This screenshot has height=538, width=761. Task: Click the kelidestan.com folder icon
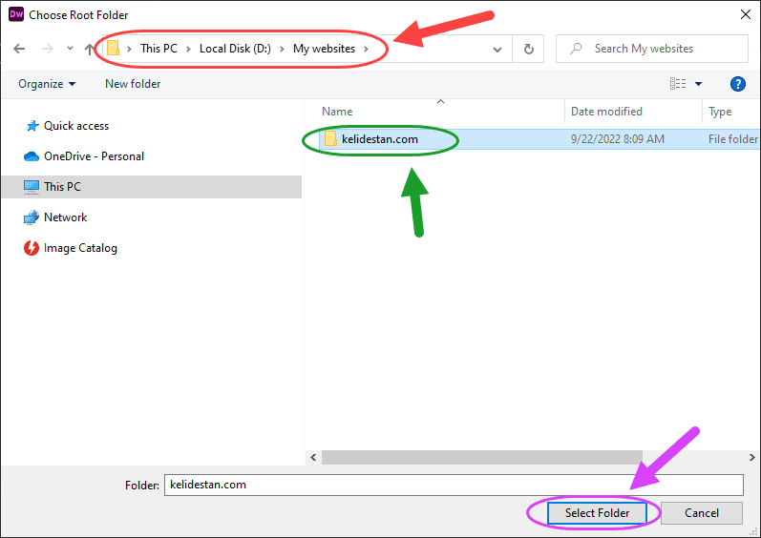[x=330, y=138]
